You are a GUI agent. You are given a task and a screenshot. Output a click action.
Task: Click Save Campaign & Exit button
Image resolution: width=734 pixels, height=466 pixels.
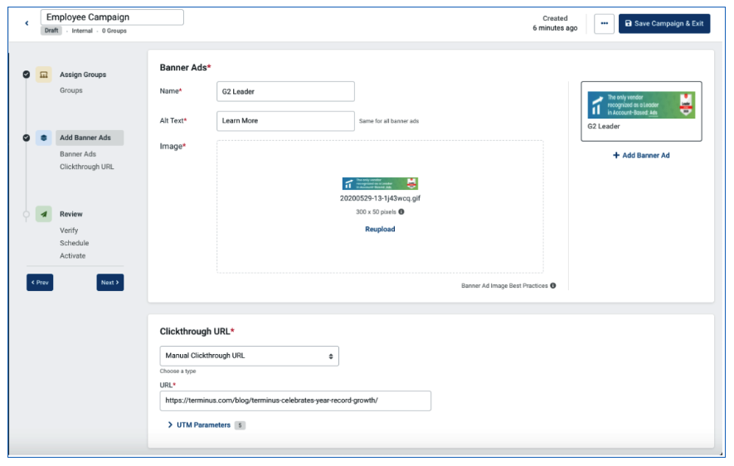tap(664, 23)
